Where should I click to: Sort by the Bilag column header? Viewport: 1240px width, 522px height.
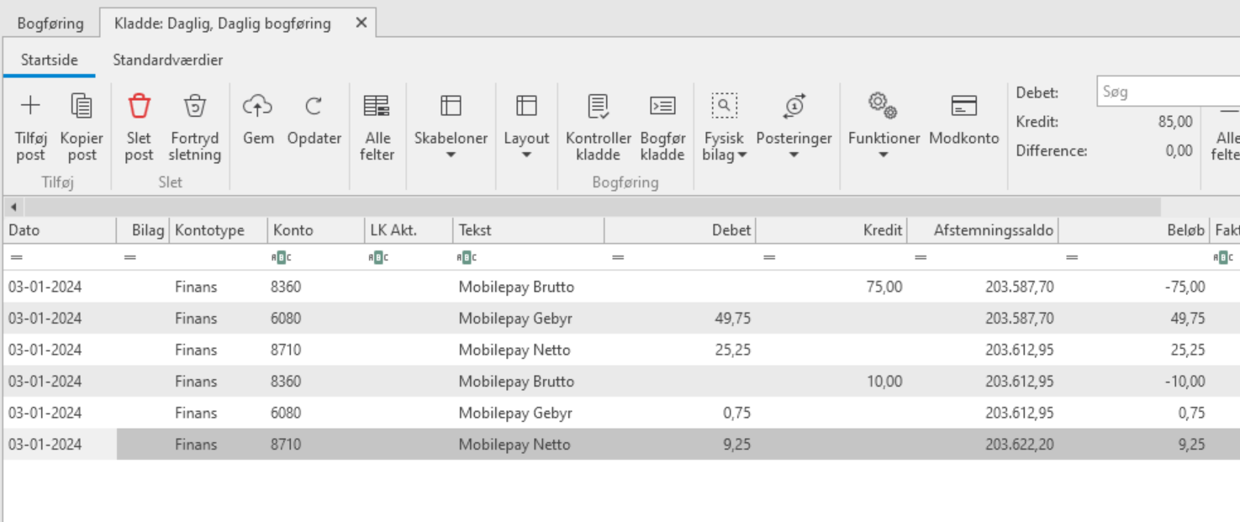point(143,229)
